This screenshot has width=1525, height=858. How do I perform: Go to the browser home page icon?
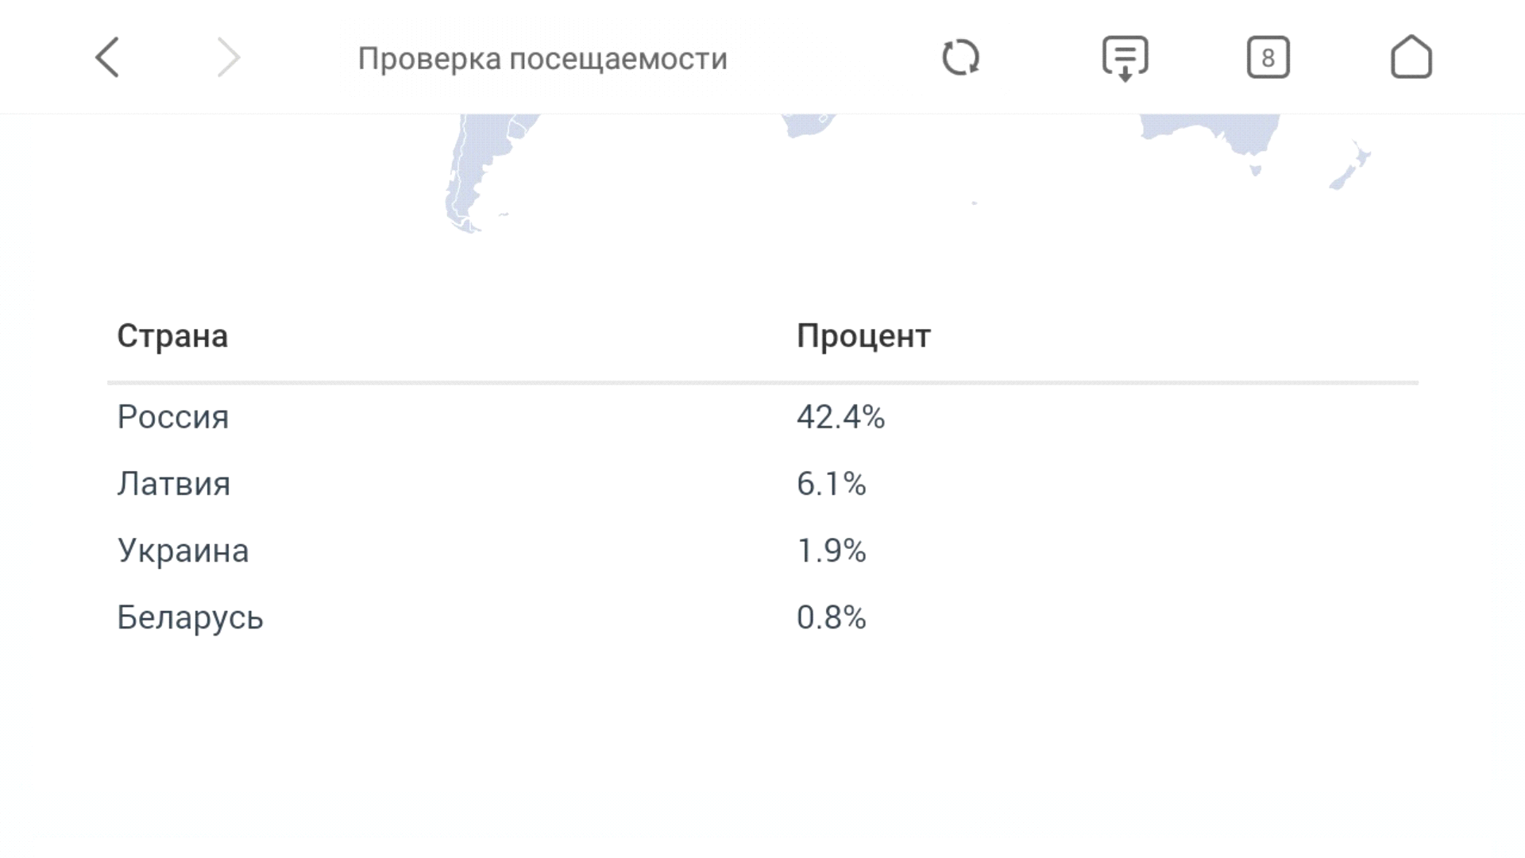coord(1411,57)
